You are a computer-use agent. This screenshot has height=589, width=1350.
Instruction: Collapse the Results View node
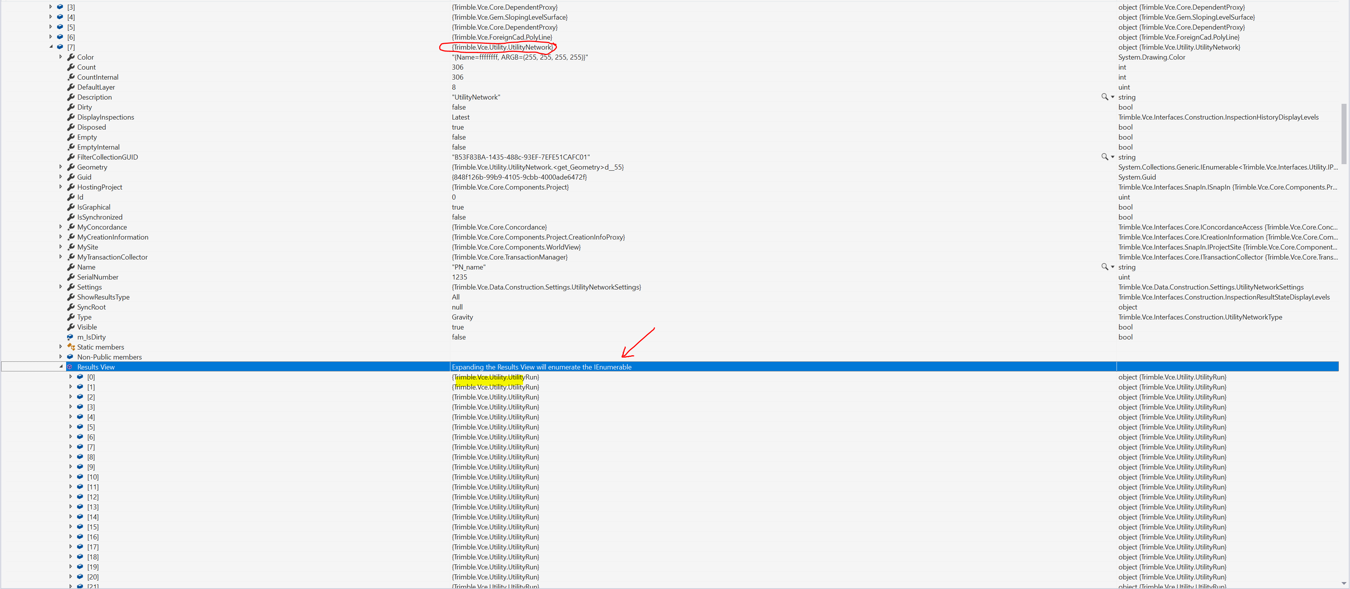[61, 367]
